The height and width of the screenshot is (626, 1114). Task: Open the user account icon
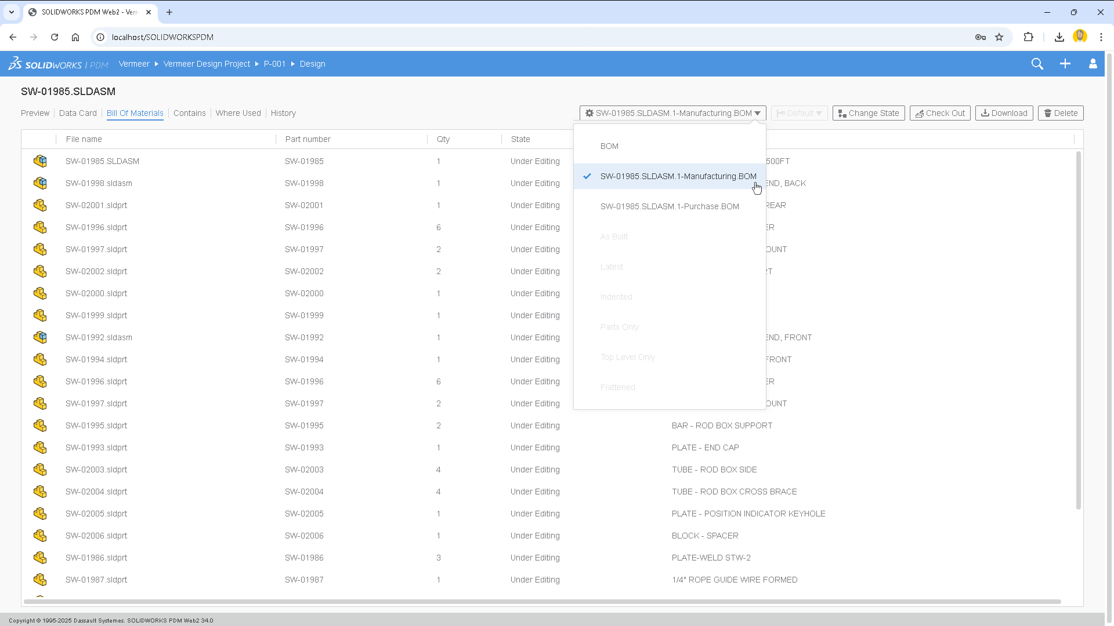tap(1093, 64)
